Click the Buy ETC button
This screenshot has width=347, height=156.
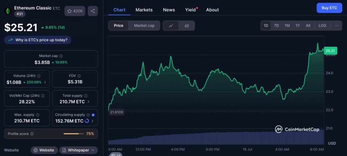coord(329,8)
